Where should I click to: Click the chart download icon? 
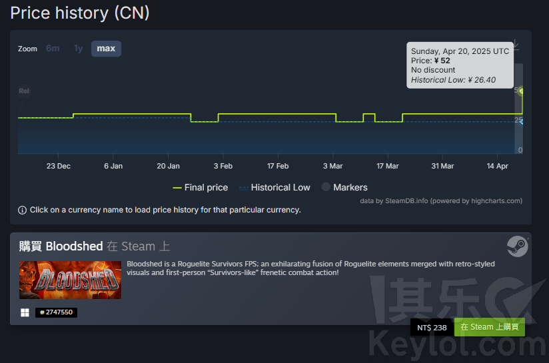tap(516, 45)
